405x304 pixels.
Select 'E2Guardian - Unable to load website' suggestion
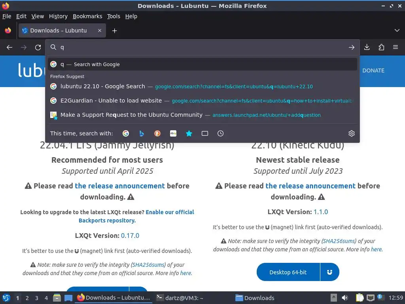pos(202,101)
